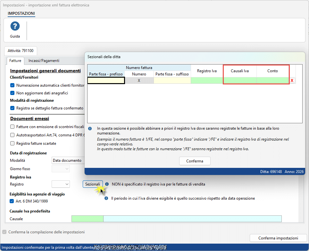Click the Conferma button in the dialog
Viewport: 309px width, 251px height.
coord(195,161)
